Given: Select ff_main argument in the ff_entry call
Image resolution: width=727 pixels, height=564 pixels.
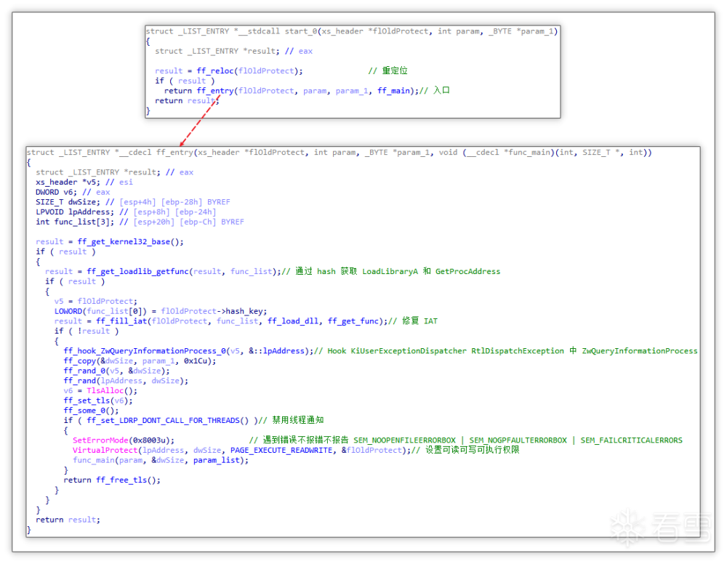Looking at the screenshot, I should click(393, 91).
